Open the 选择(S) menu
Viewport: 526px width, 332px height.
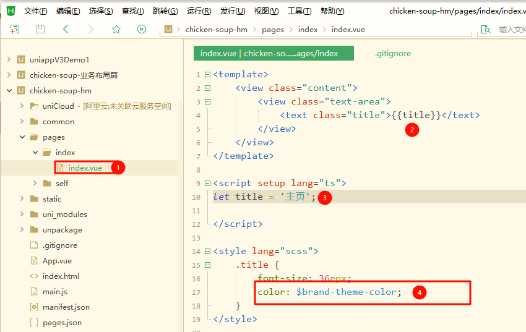tap(101, 11)
